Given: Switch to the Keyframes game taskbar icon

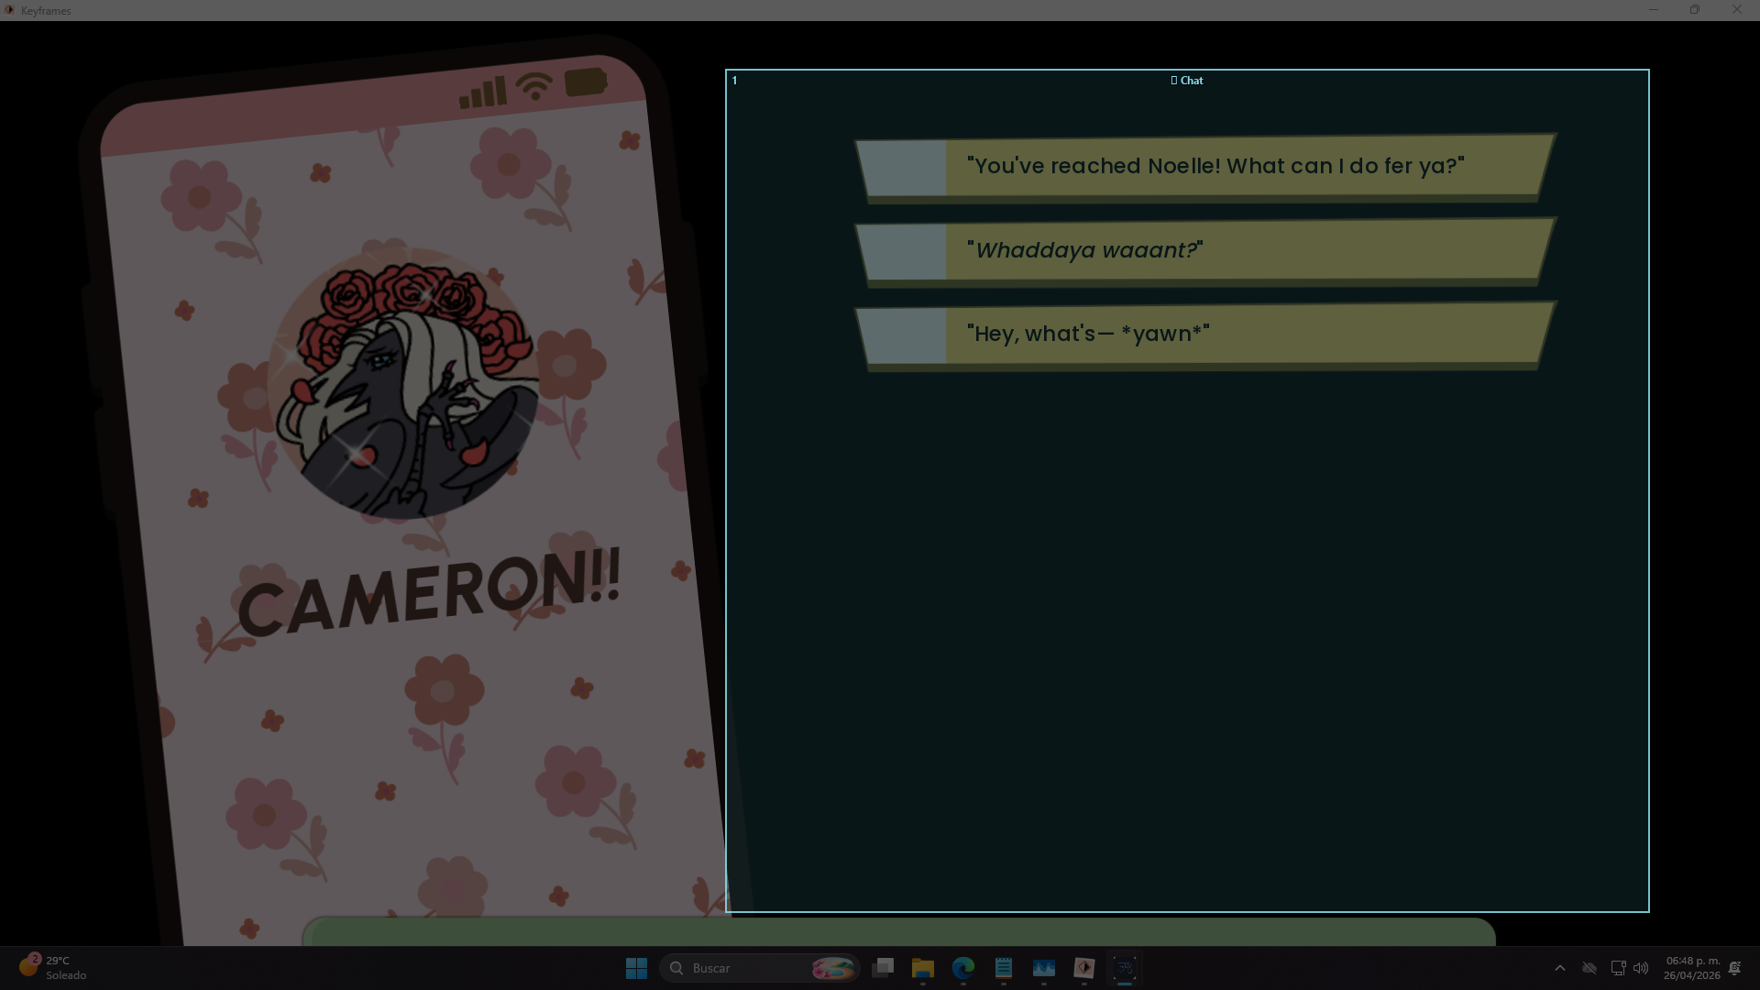Looking at the screenshot, I should click(1084, 968).
